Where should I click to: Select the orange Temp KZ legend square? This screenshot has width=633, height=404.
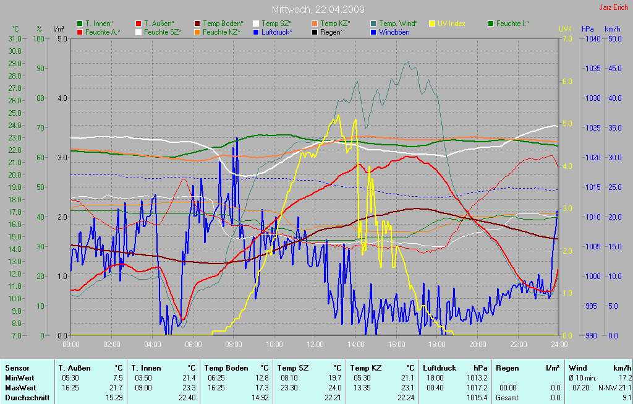tap(315, 24)
